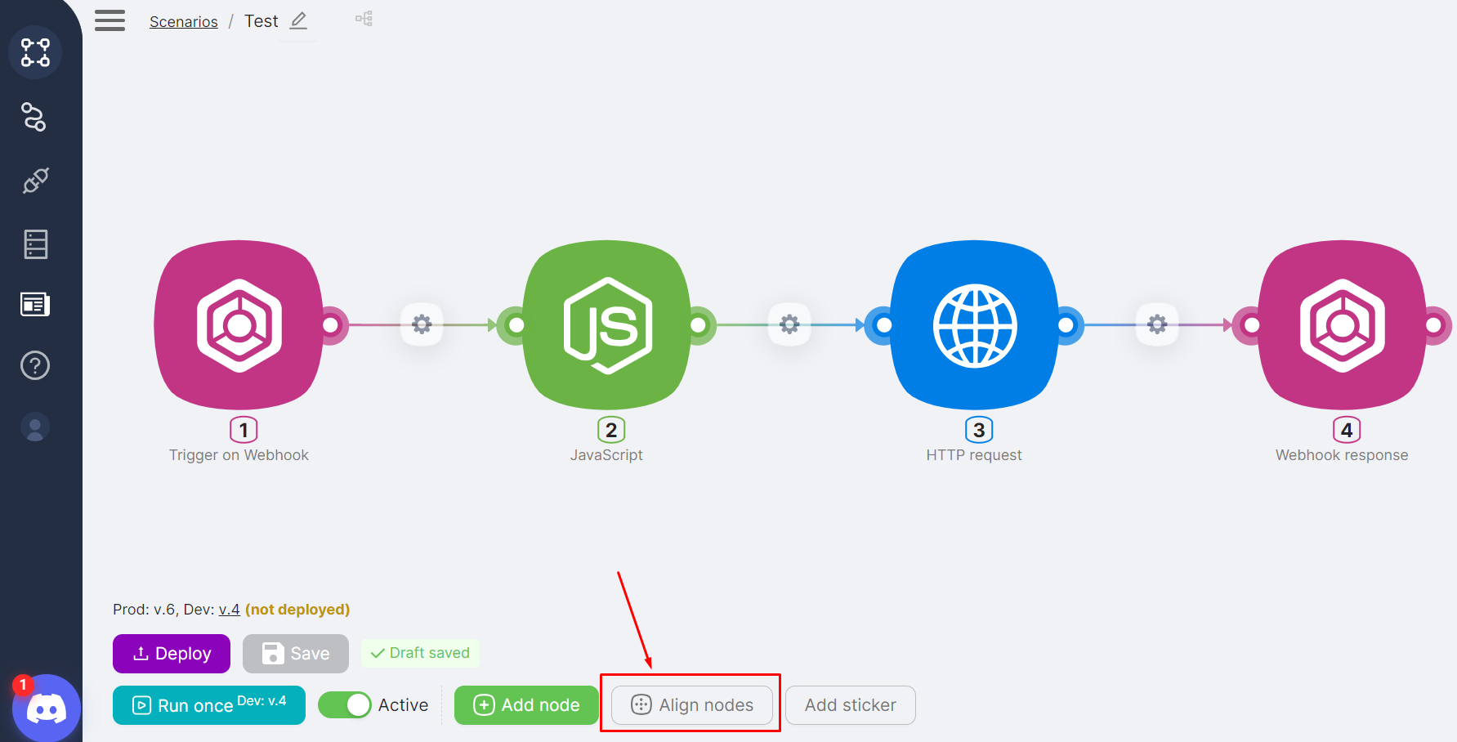Screen dimensions: 1457x742
Task: Click the auto-layout tree icon near the title
Action: [363, 18]
